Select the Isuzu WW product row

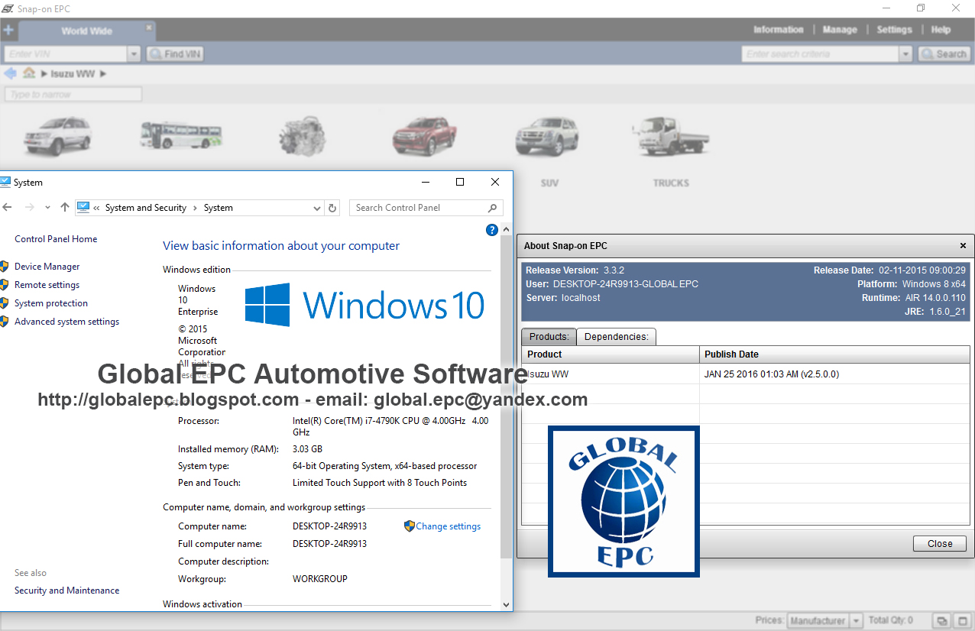pyautogui.click(x=746, y=374)
